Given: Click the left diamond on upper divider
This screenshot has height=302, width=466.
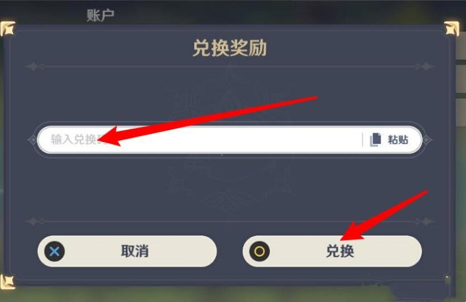Looking at the screenshot, I should coord(33,67).
